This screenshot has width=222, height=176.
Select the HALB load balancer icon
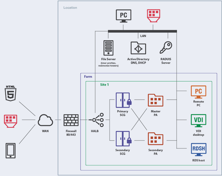click(x=96, y=120)
